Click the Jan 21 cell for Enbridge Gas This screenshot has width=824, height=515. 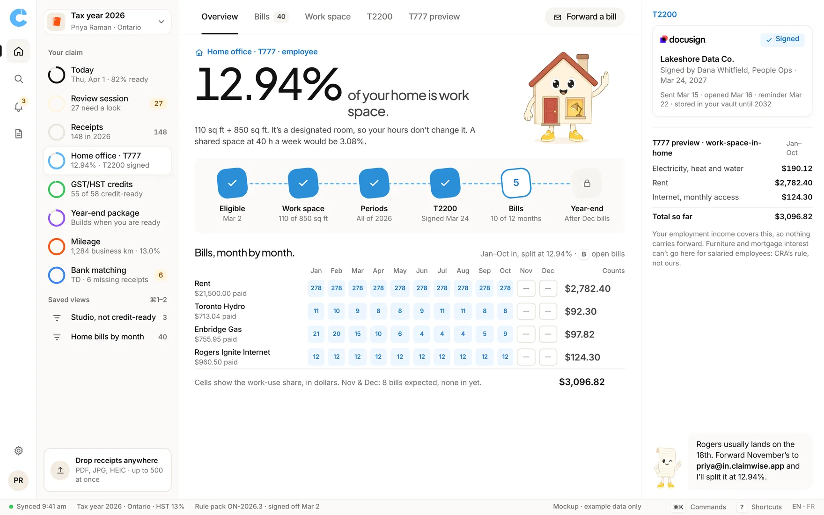coord(316,334)
